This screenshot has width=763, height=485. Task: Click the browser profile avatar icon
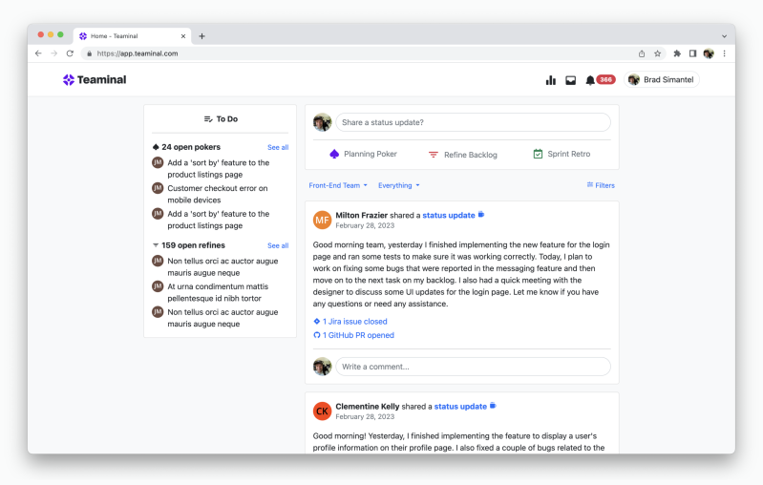pyautogui.click(x=709, y=53)
